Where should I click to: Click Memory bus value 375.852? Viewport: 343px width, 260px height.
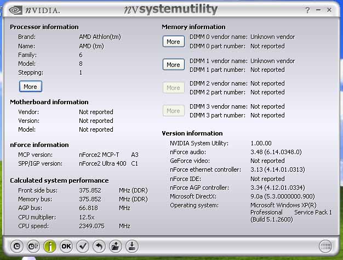tap(90, 199)
